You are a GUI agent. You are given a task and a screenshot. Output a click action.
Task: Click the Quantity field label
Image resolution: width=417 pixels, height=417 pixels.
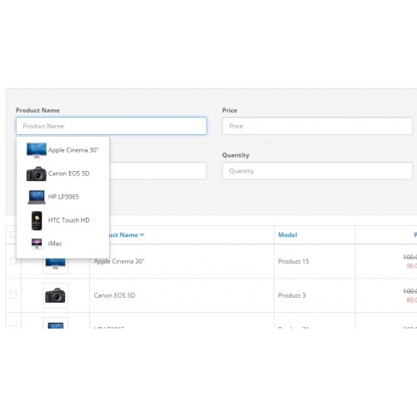pyautogui.click(x=235, y=155)
